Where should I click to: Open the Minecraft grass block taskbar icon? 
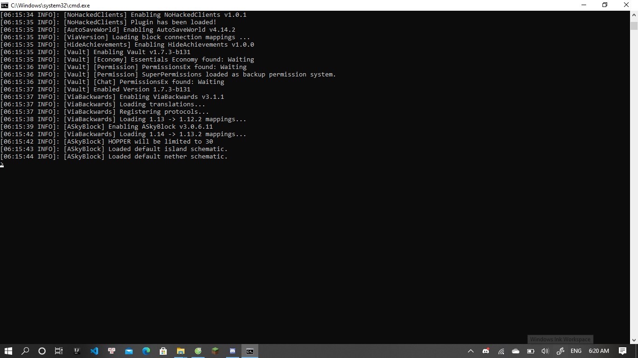(215, 351)
